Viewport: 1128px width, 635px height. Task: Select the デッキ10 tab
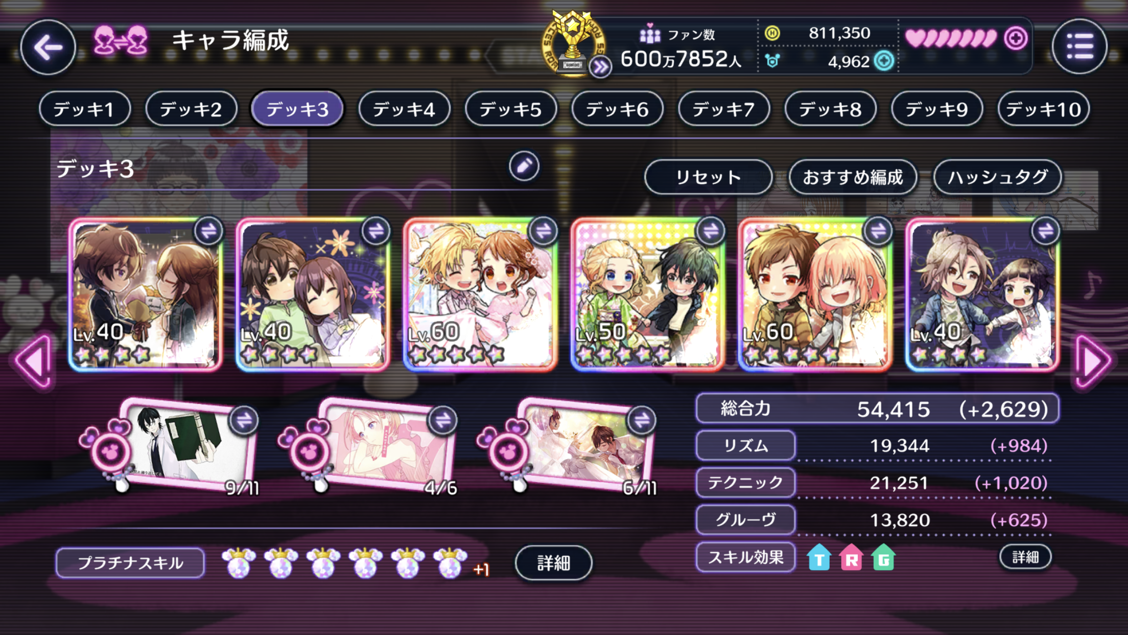pos(1043,109)
